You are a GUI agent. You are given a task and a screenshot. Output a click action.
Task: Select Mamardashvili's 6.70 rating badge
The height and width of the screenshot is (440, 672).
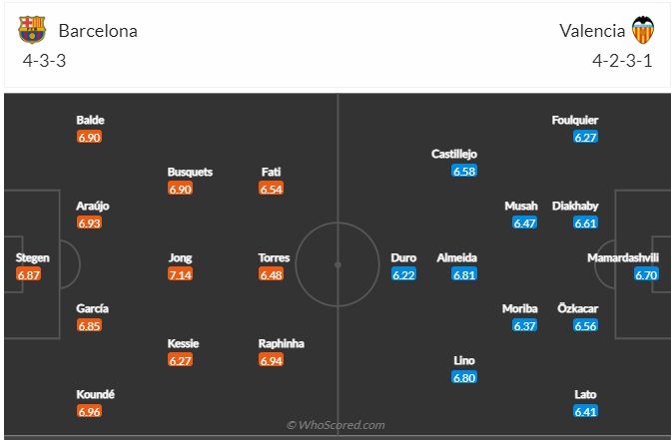click(646, 274)
